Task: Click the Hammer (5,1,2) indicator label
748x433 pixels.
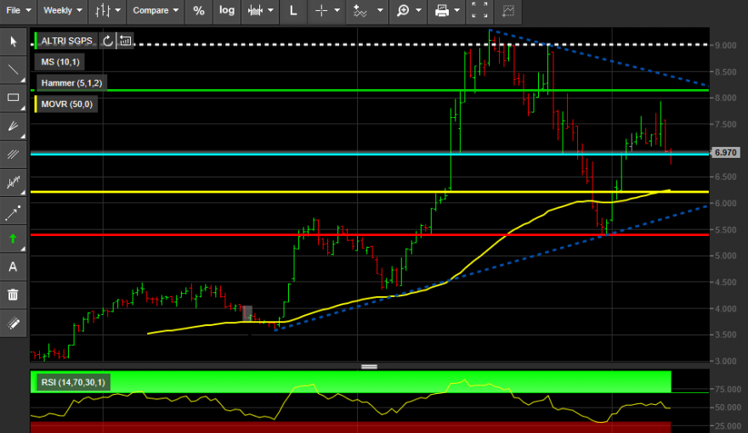Action: [x=71, y=83]
